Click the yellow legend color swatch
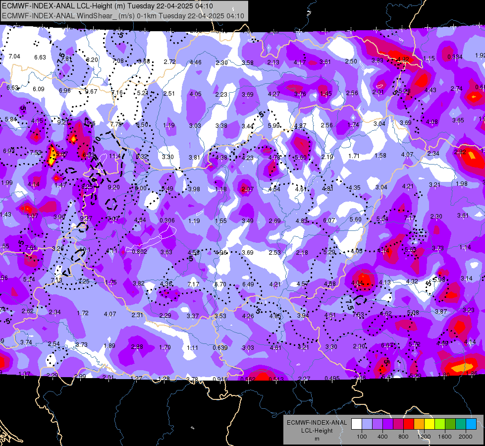 click(430, 424)
